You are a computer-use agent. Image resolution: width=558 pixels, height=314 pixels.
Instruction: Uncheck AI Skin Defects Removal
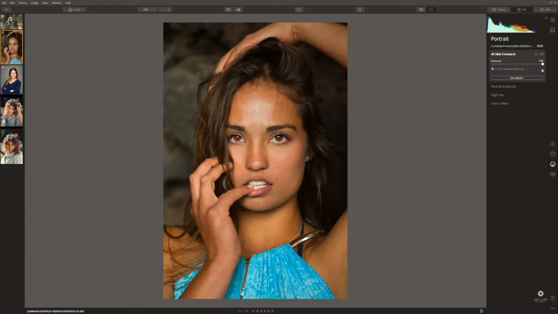click(x=493, y=69)
